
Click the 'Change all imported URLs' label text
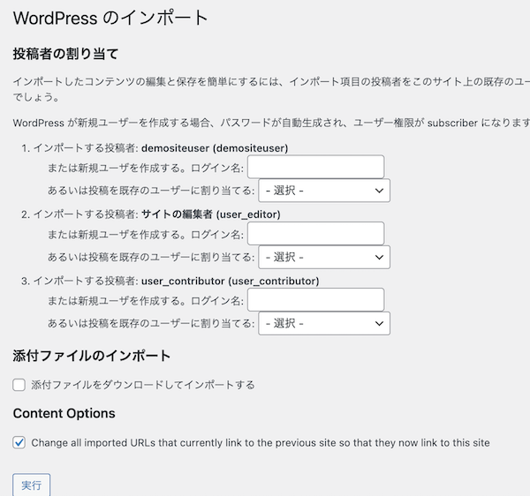pos(260,443)
